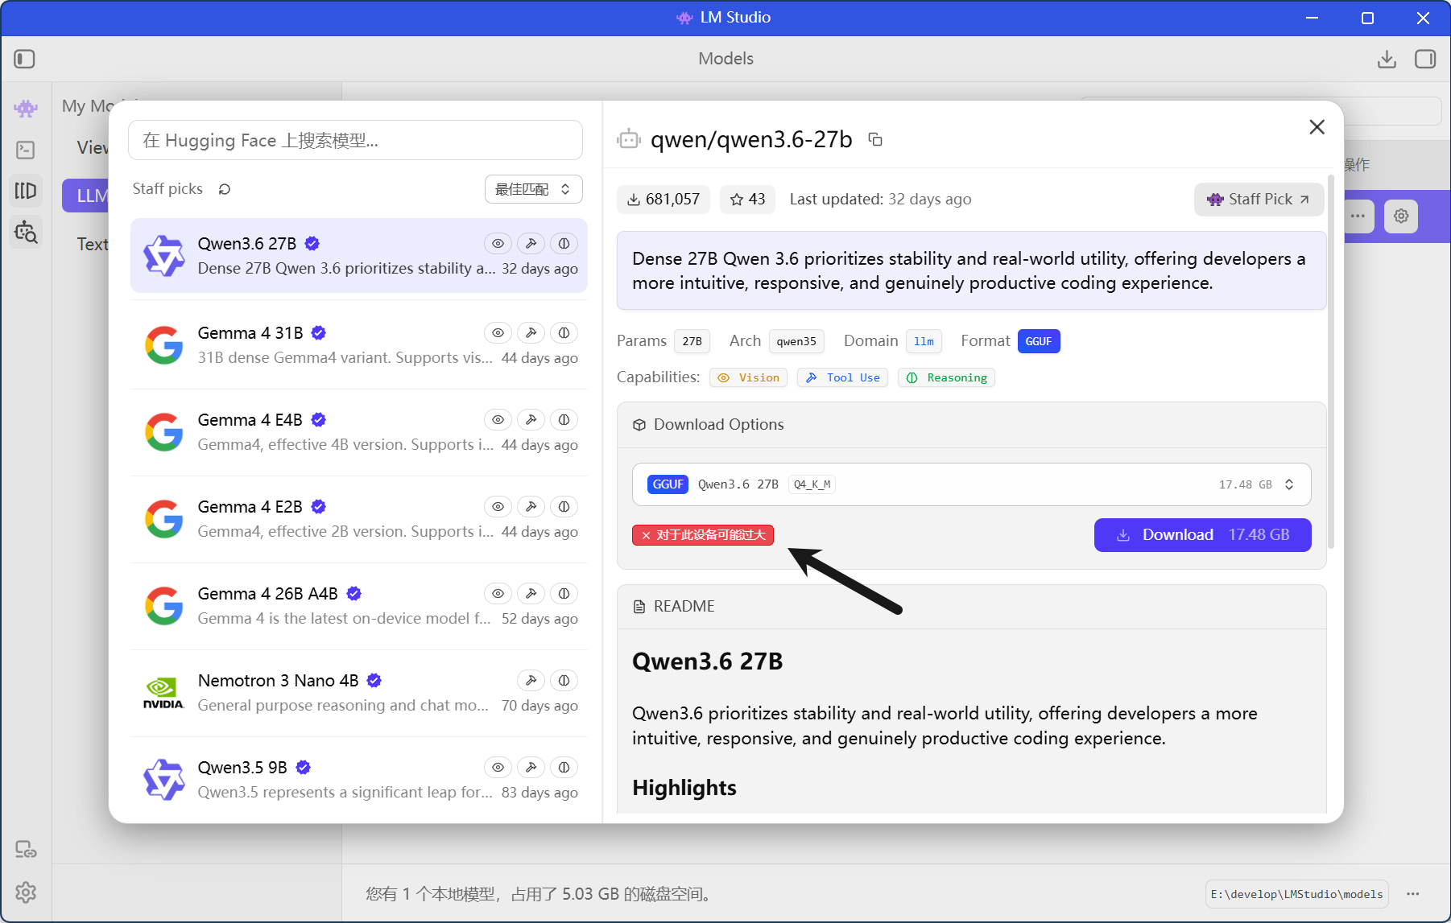Select the Qwen3.5 9B model
The image size is (1451, 923).
[x=359, y=780]
